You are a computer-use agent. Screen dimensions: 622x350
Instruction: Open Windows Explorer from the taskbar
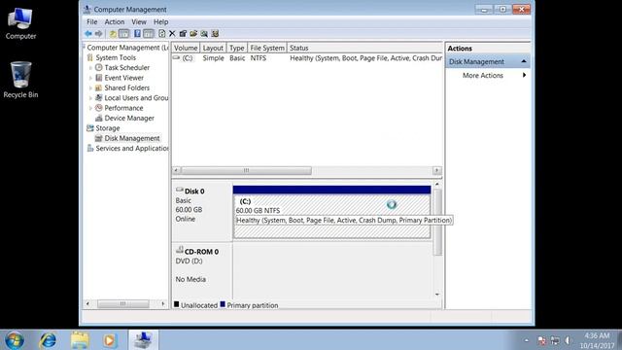click(x=80, y=340)
